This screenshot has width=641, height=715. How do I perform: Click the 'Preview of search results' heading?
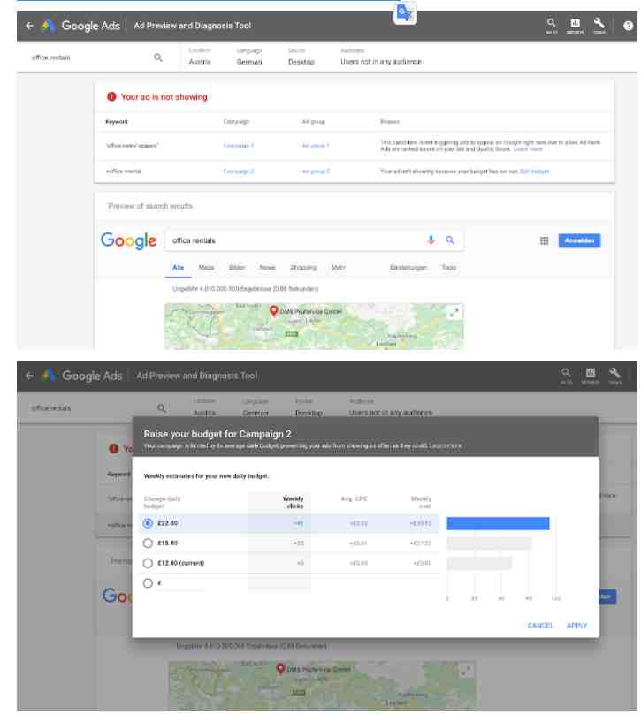tap(150, 206)
